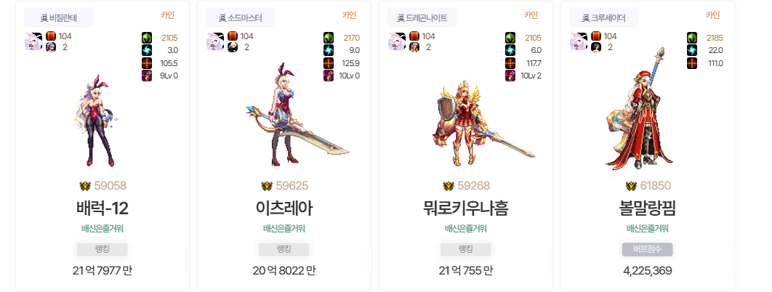The width and height of the screenshot is (772, 292).
Task: Open 뭐로키우나흠 character page
Action: click(466, 208)
